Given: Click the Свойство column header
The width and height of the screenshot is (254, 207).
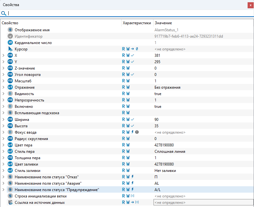Looking at the screenshot, I should coord(10,23).
